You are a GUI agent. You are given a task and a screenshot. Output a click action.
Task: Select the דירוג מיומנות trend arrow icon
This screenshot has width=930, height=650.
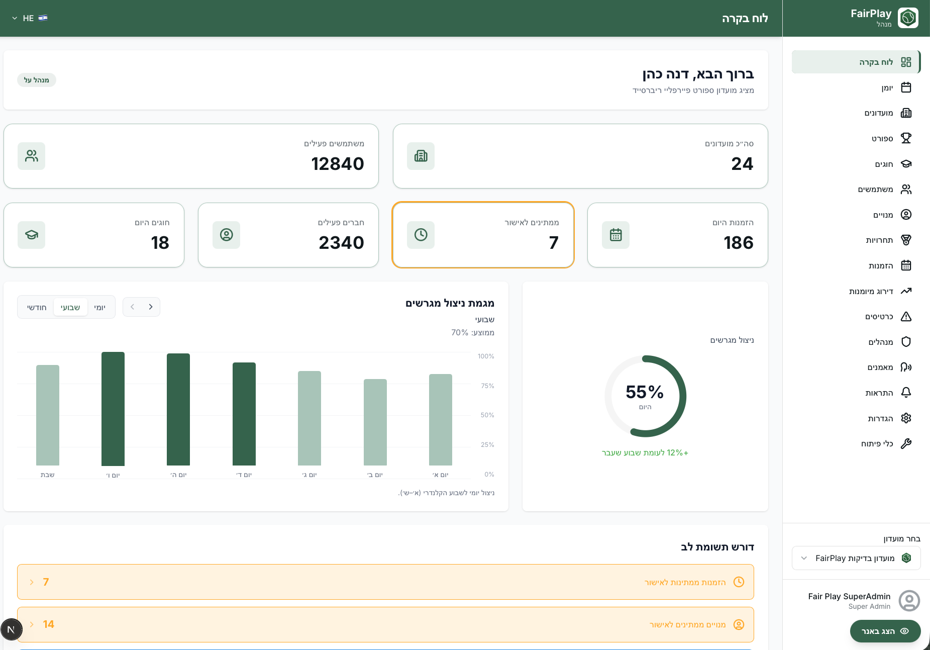[906, 291]
